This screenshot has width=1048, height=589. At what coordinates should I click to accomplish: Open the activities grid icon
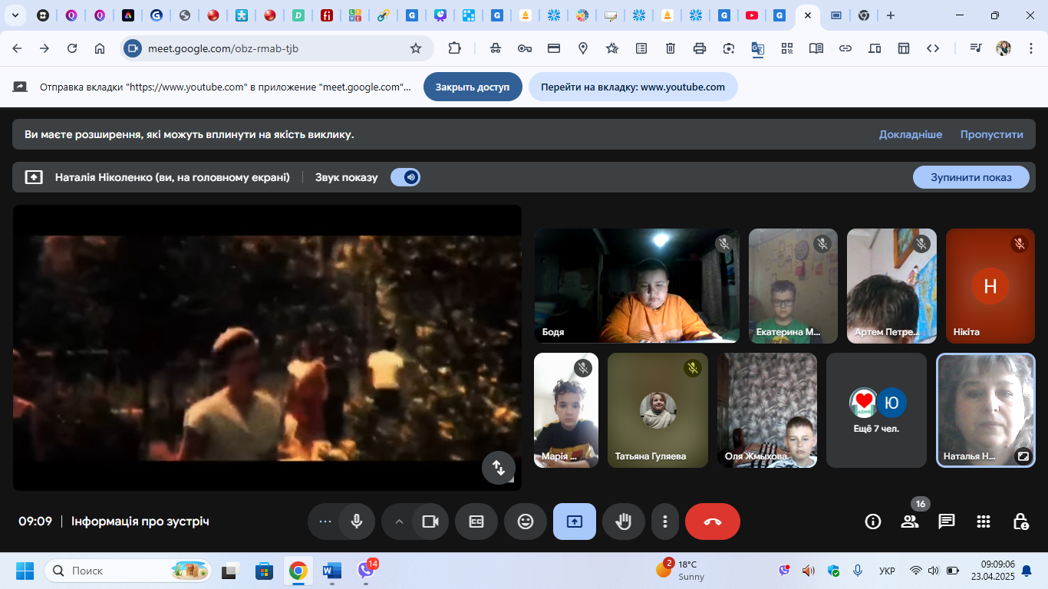pos(984,522)
